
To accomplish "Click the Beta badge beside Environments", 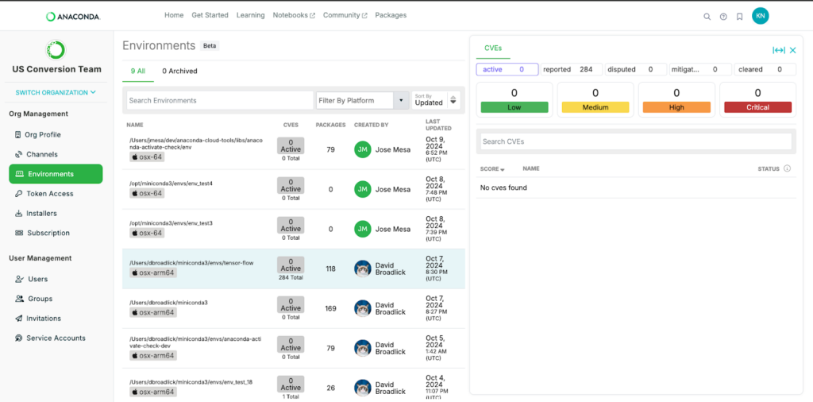I will coord(210,45).
